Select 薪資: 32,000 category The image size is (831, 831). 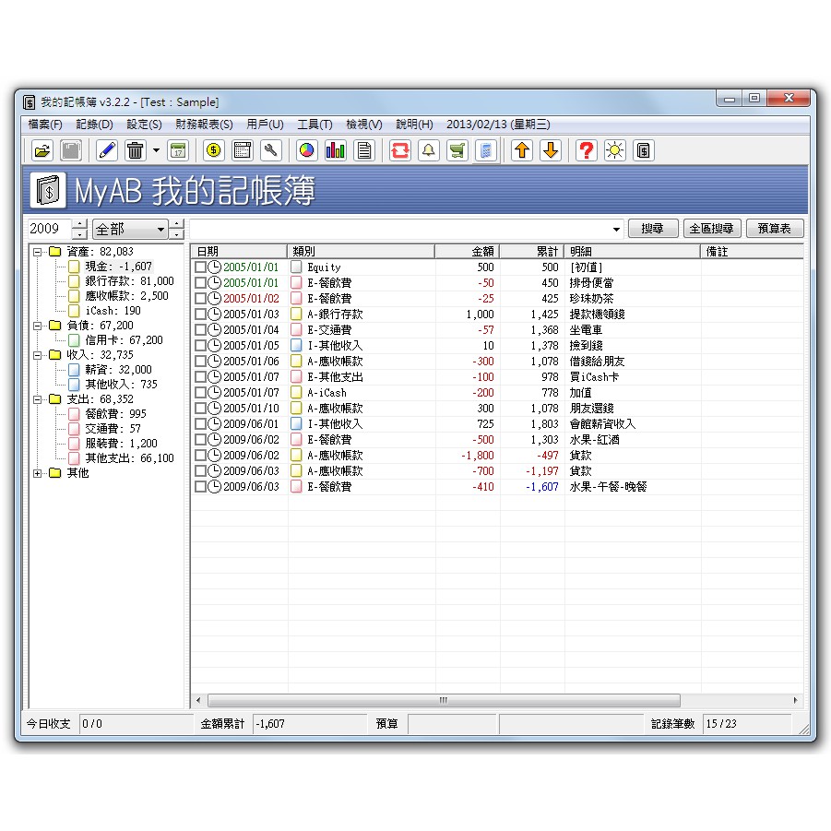118,370
